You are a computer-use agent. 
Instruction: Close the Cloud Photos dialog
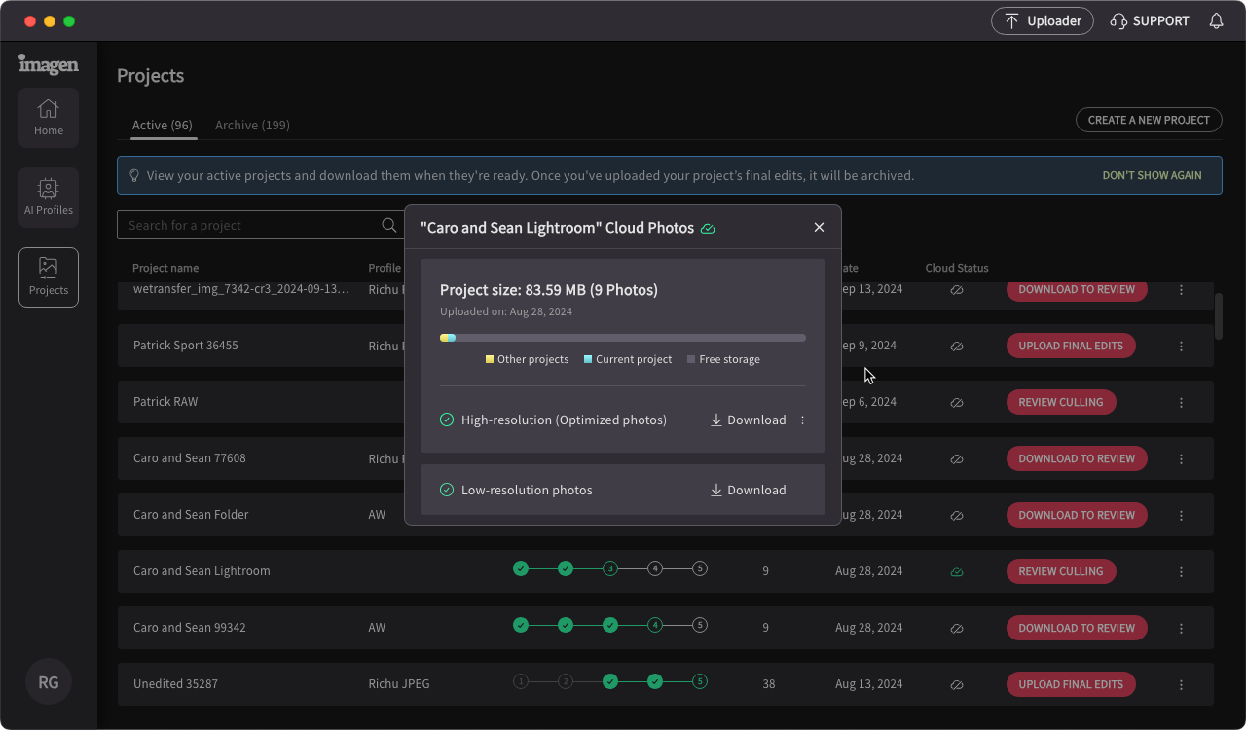[819, 227]
